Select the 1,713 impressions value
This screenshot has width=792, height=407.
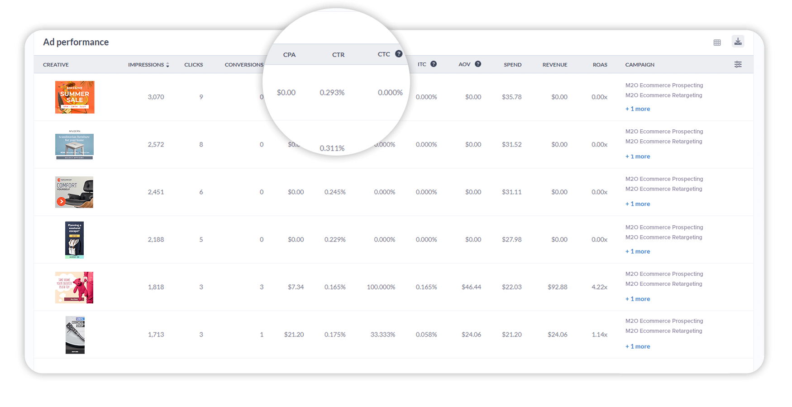pyautogui.click(x=156, y=334)
